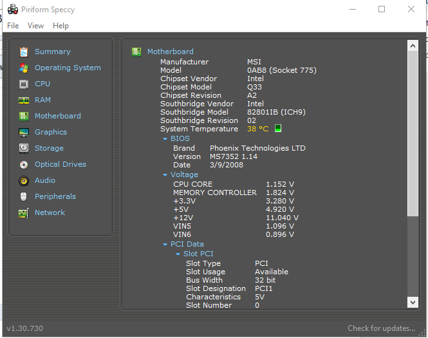Click the Motherboard icon in sidebar
The width and height of the screenshot is (428, 338).
click(24, 117)
